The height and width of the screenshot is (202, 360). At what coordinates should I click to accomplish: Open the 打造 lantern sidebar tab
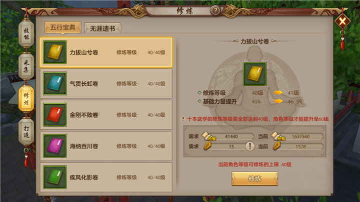coord(26,132)
